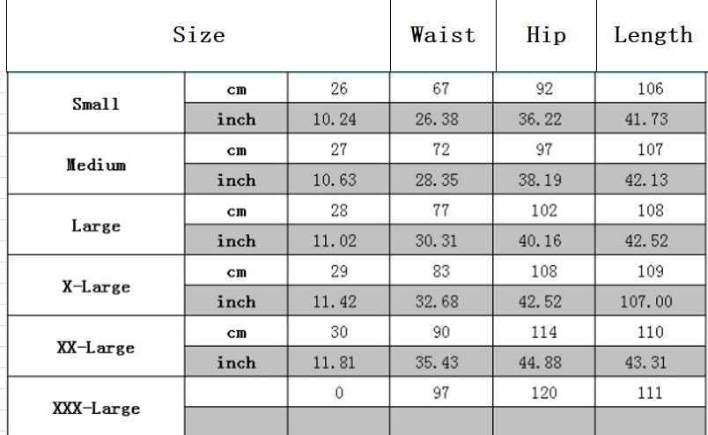Select the cell with value 10.24

[338, 118]
